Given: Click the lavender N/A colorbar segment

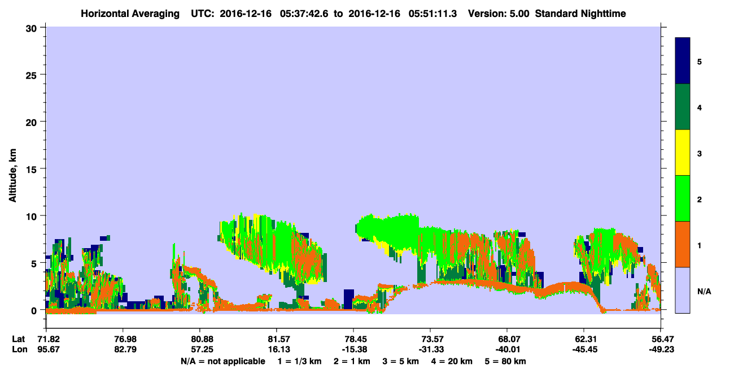Looking at the screenshot, I should point(683,290).
